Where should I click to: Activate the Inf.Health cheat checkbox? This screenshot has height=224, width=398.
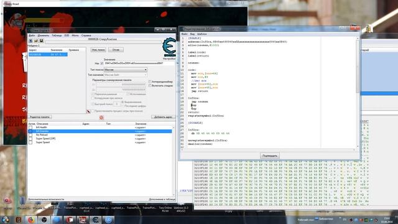pyautogui.click(x=30, y=127)
